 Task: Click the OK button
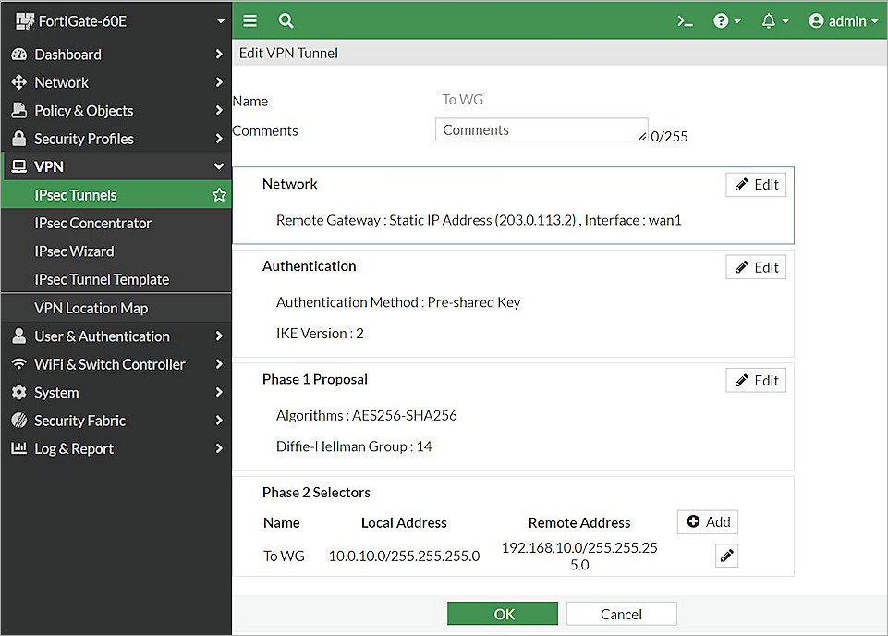click(502, 613)
